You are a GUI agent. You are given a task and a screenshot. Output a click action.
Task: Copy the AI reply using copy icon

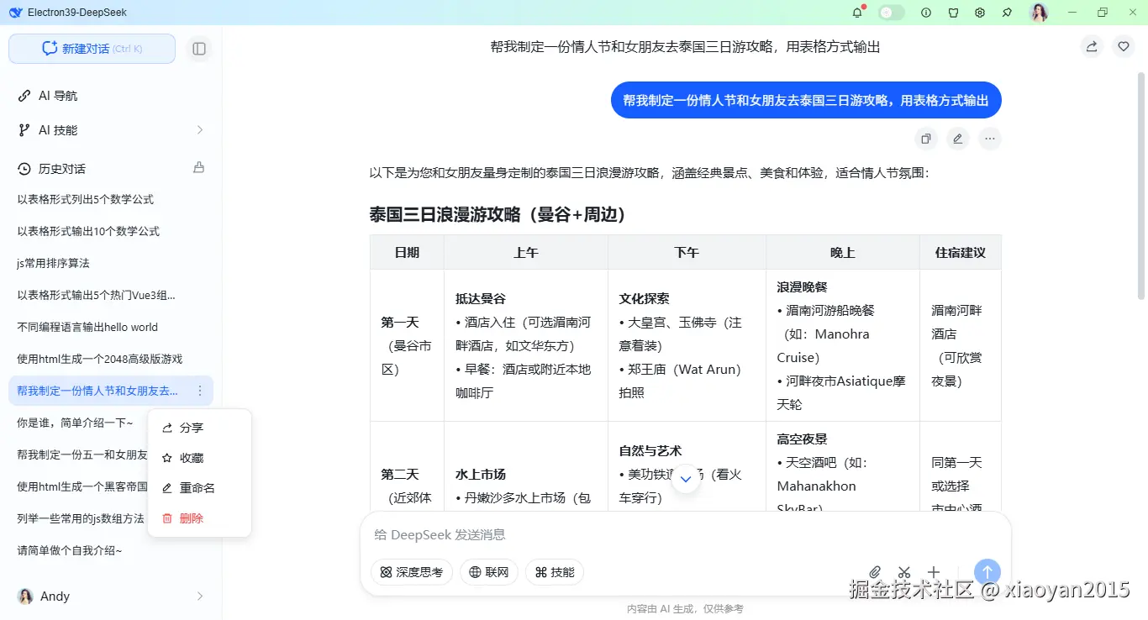tap(926, 138)
